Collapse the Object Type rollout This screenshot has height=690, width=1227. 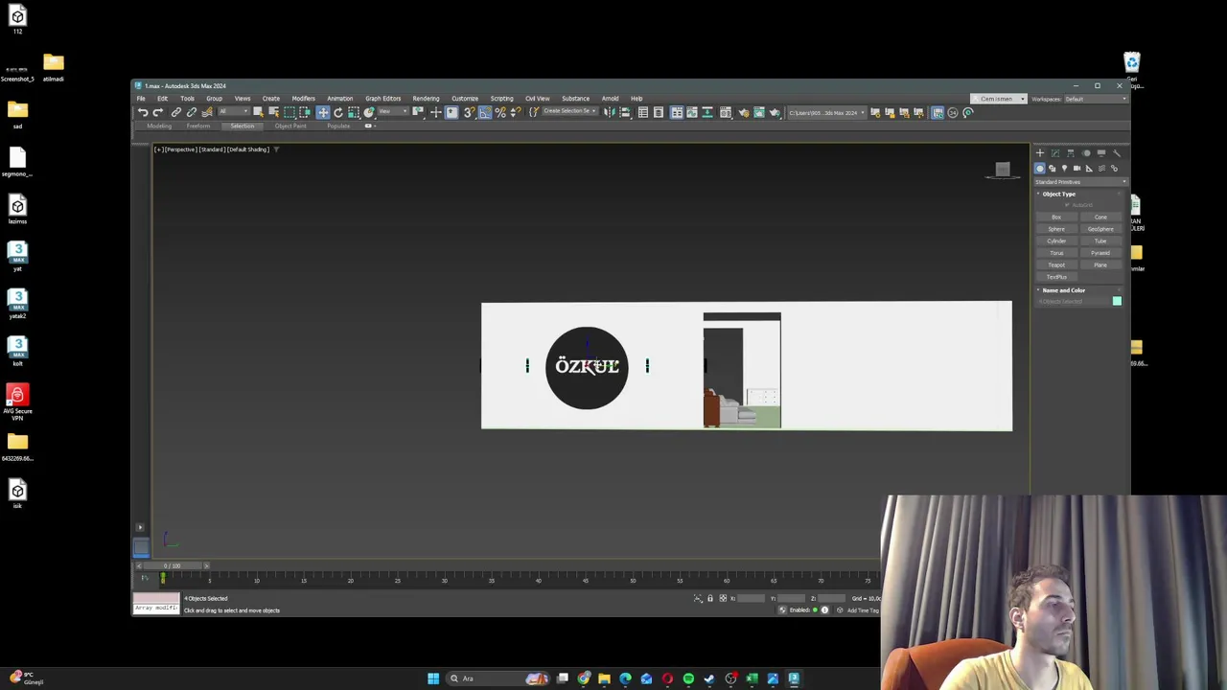pyautogui.click(x=1058, y=194)
